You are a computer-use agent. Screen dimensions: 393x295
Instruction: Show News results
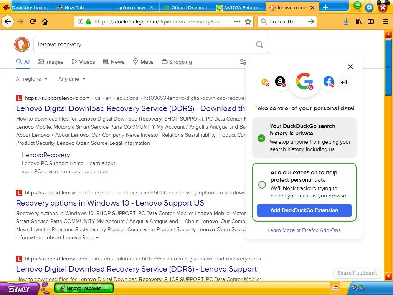point(114,62)
